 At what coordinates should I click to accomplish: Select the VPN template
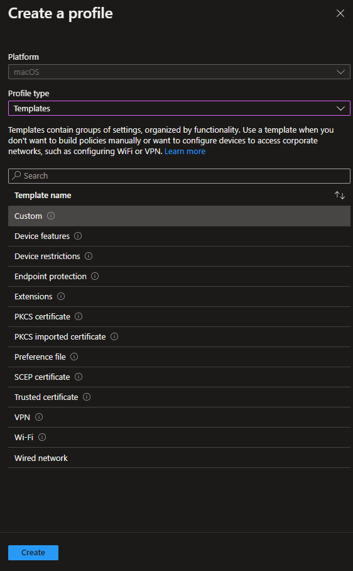pyautogui.click(x=179, y=418)
